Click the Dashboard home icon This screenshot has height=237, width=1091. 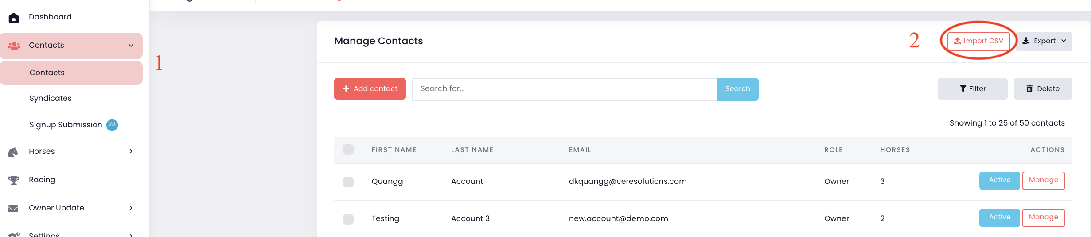coord(14,18)
